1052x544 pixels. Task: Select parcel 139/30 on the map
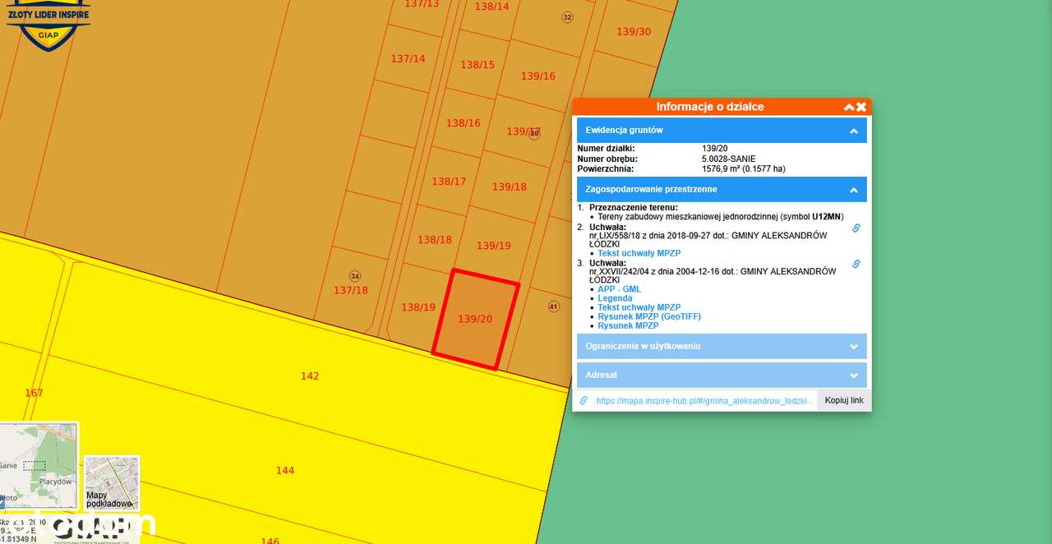633,31
